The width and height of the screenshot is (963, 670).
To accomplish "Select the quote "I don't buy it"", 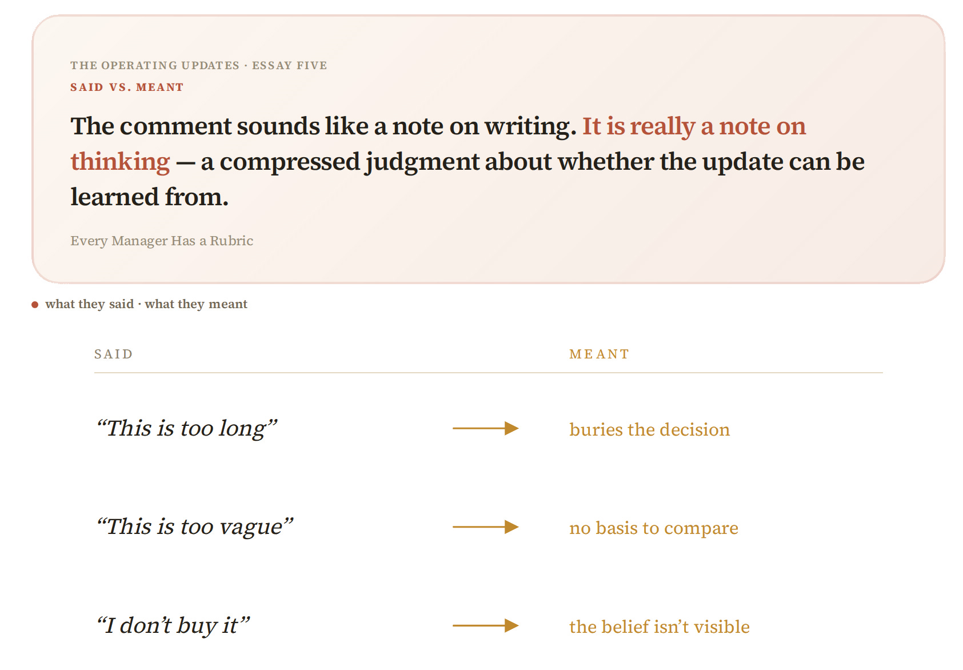I will 173,625.
